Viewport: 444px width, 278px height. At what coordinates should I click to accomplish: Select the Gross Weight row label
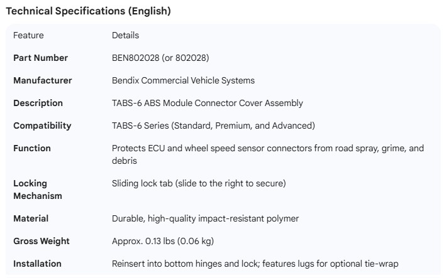coord(42,241)
